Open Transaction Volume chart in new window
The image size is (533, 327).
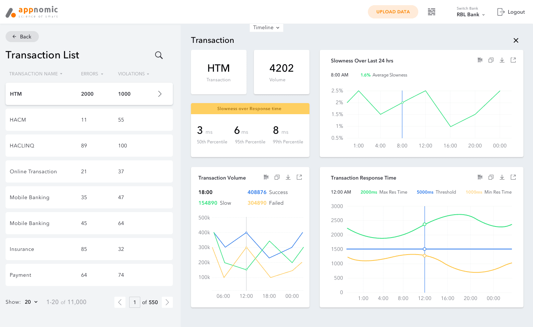[x=299, y=177]
